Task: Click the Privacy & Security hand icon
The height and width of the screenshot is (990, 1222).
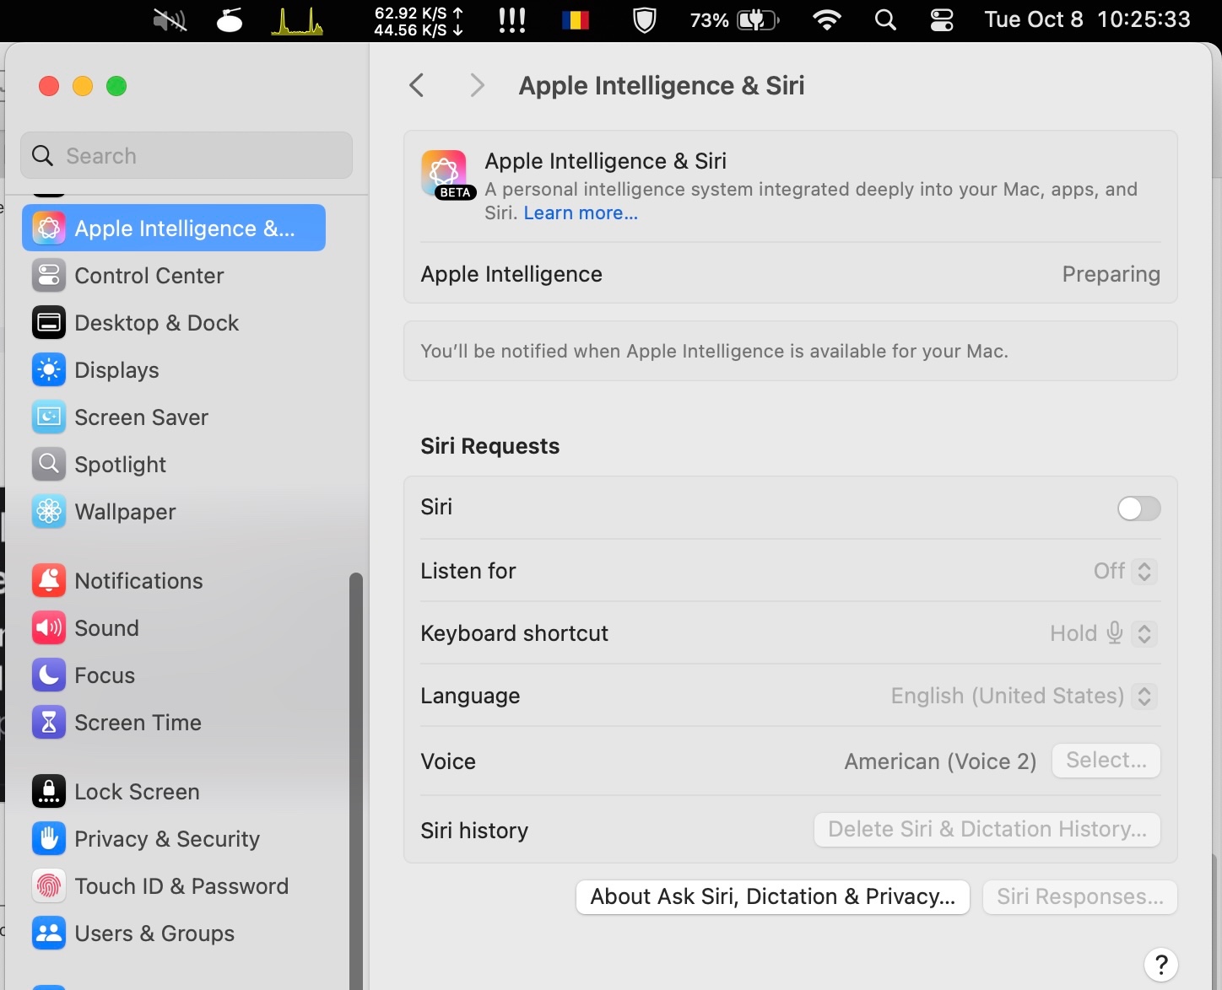Action: point(49,838)
